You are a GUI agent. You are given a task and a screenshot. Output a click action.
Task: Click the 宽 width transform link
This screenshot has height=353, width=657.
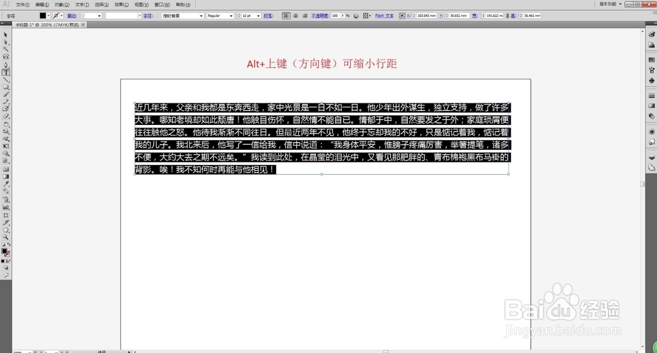475,16
